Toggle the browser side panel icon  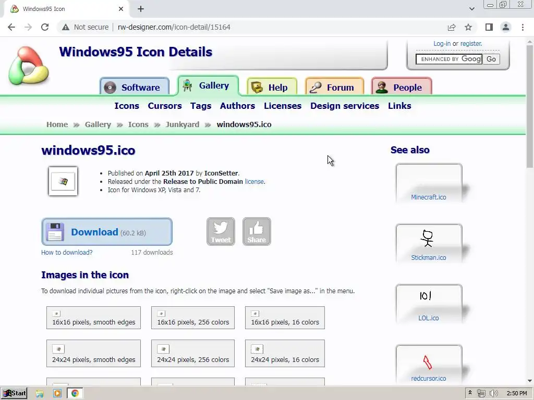(489, 27)
